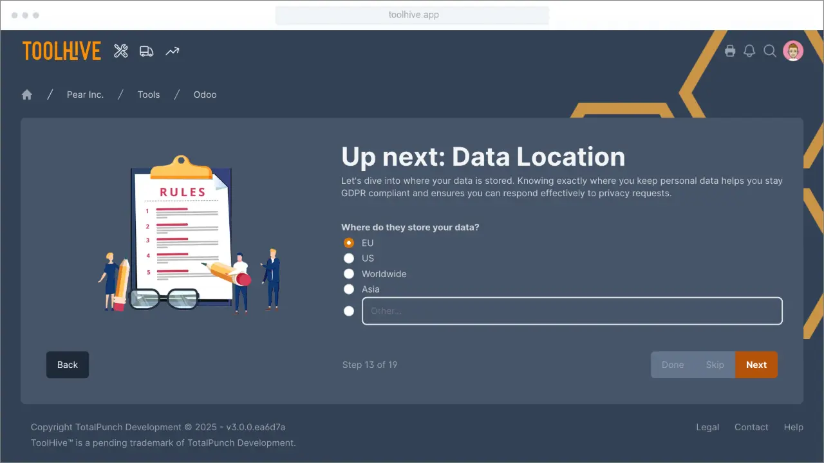Open notifications via the bell icon
The image size is (824, 463).
click(749, 51)
